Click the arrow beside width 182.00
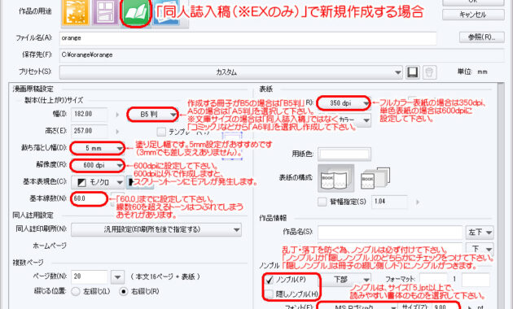Viewport: 513px width, 309px height. click(117, 115)
